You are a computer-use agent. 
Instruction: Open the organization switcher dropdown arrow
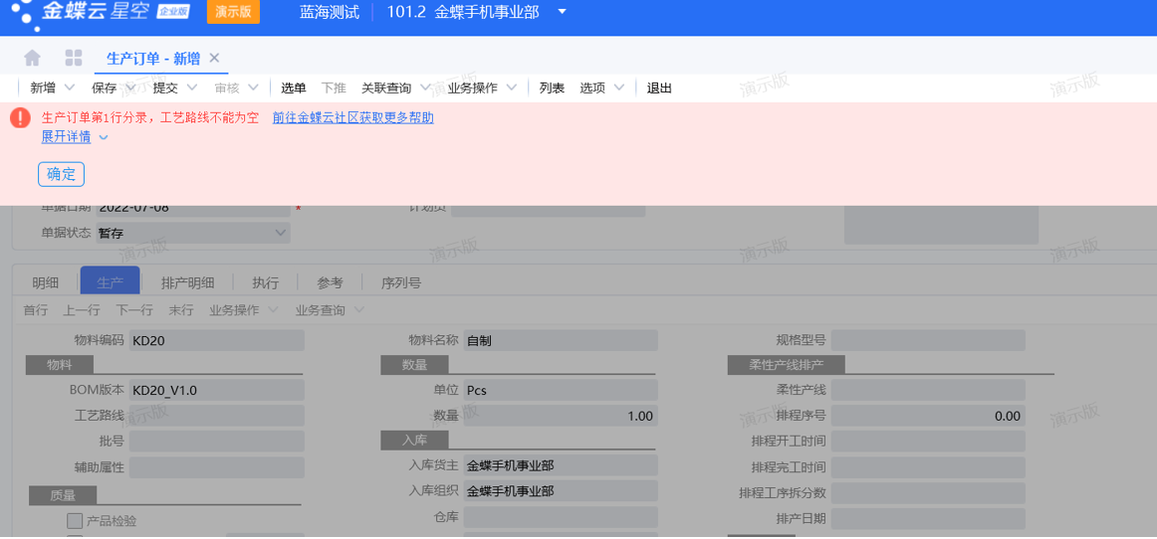coord(563,13)
